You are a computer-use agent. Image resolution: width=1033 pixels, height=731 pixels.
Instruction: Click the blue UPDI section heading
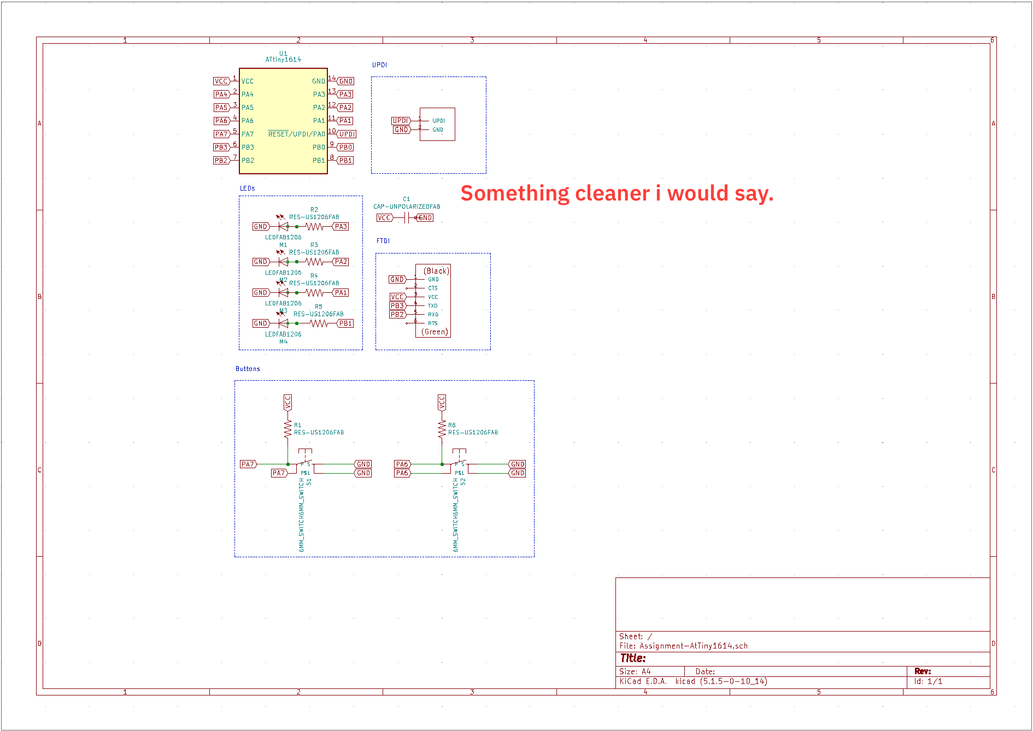point(379,65)
